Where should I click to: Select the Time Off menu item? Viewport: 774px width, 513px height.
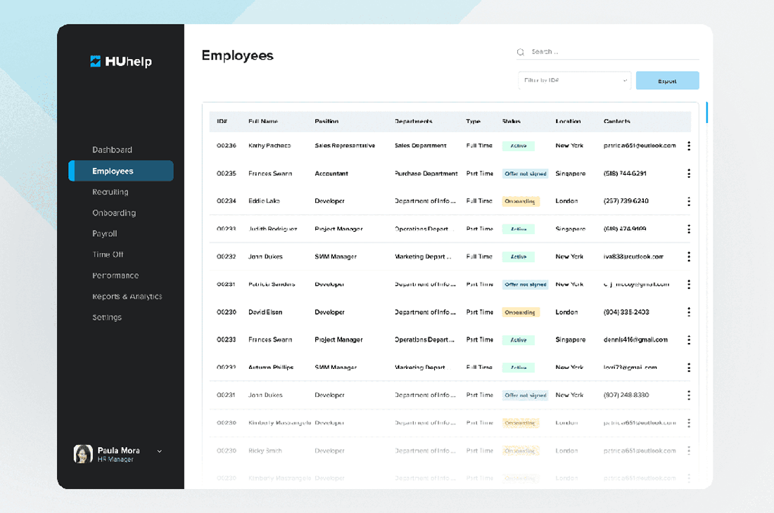tap(108, 254)
